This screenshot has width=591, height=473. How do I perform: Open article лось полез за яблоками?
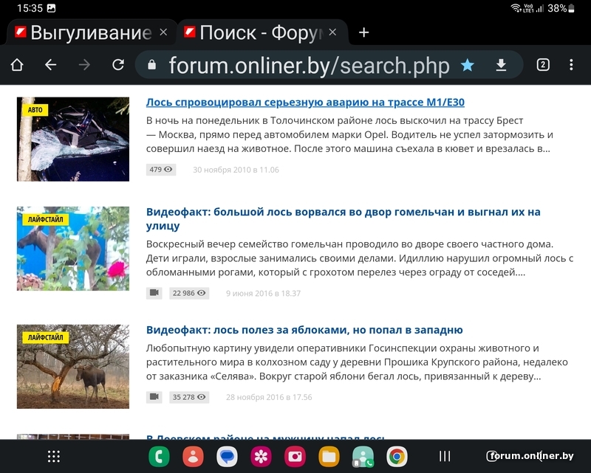(x=304, y=330)
